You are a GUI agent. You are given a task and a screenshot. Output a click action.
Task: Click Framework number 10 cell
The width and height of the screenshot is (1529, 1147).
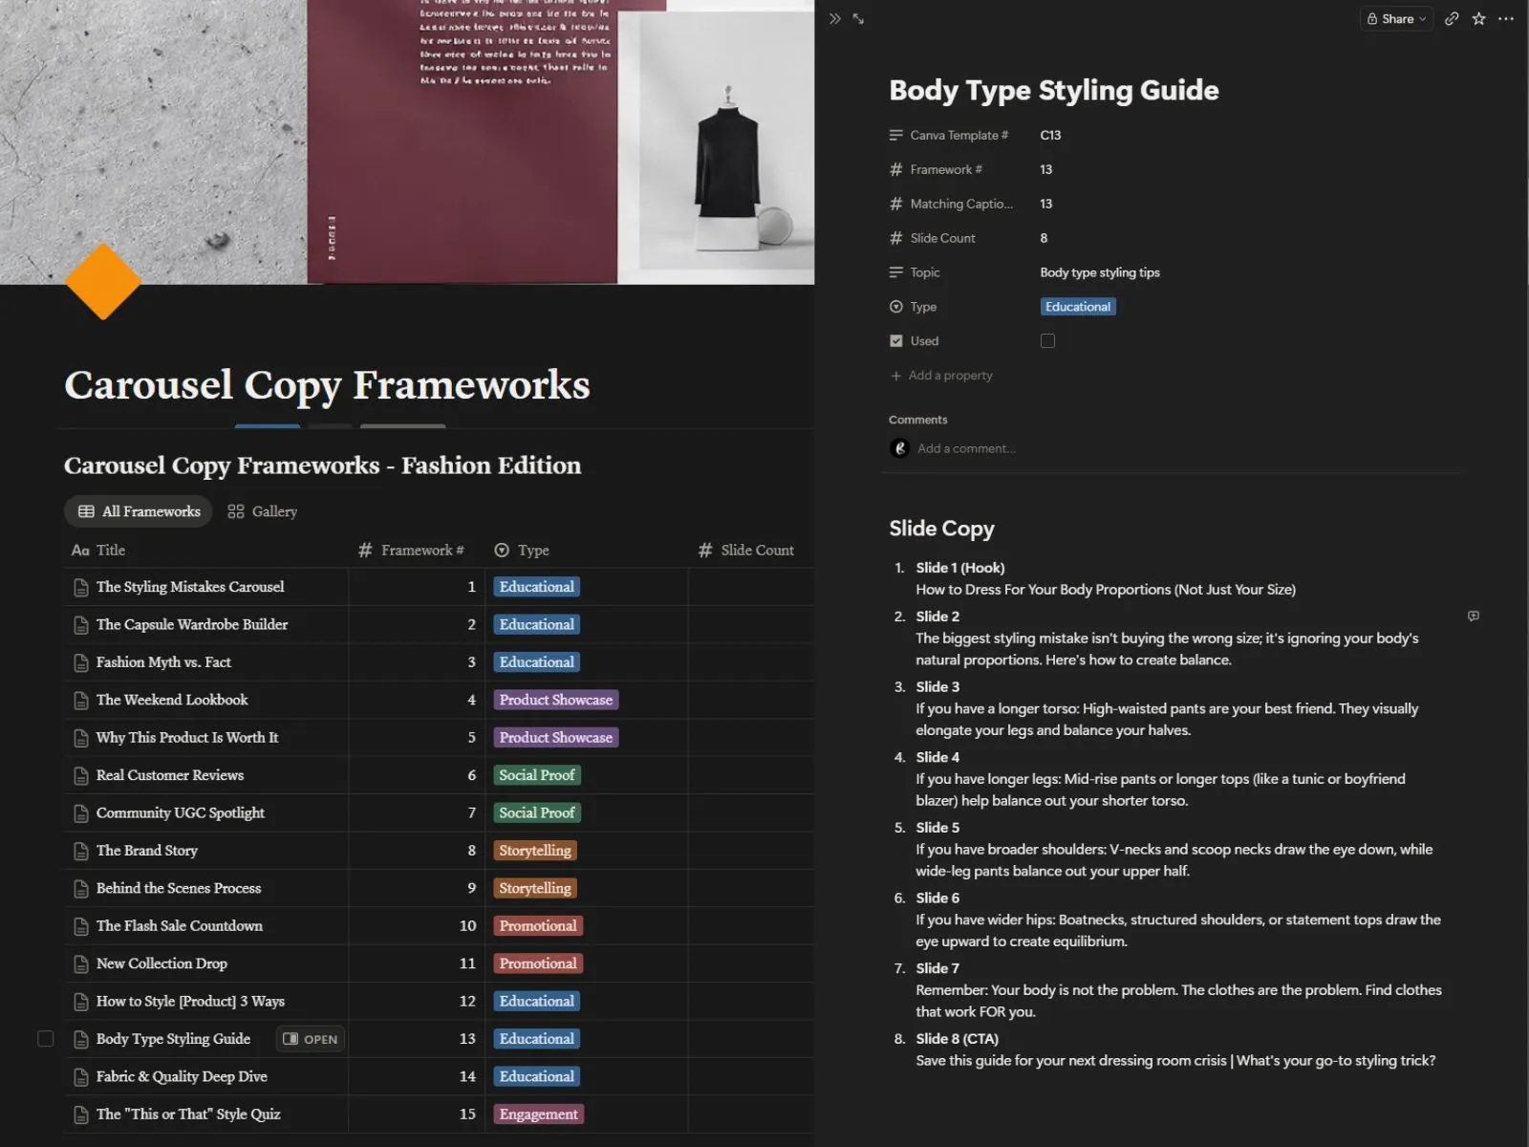[x=417, y=925]
